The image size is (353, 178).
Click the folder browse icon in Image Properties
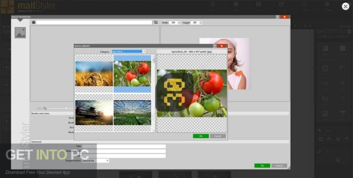pos(34,22)
